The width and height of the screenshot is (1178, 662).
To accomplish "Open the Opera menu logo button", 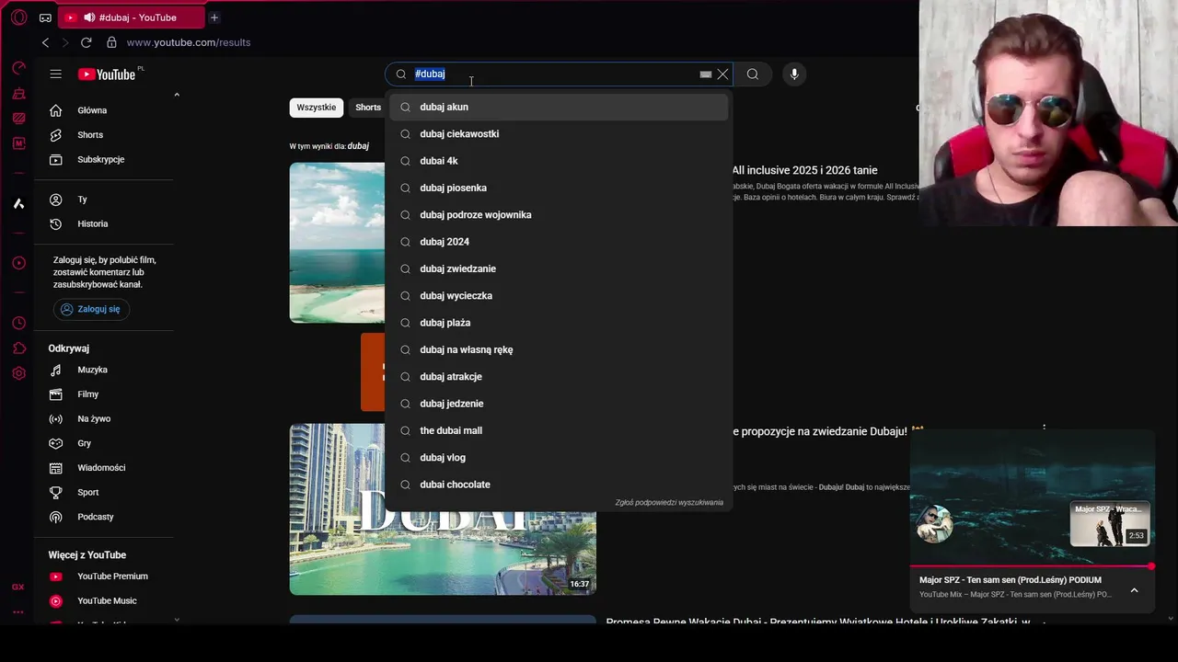I will [x=18, y=17].
